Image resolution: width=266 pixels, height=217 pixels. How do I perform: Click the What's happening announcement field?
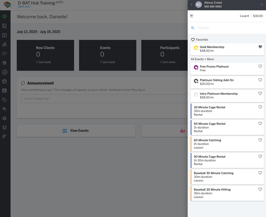104,99
